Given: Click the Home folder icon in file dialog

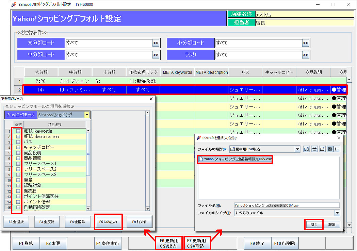Looking at the screenshot, I should click(314, 149).
